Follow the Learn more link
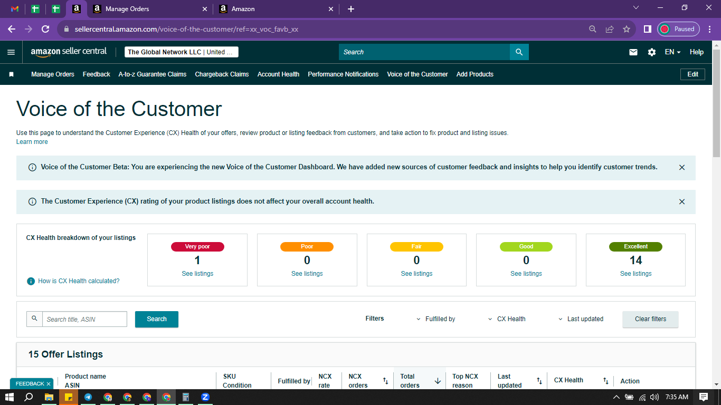Viewport: 721px width, 405px height. 32,142
